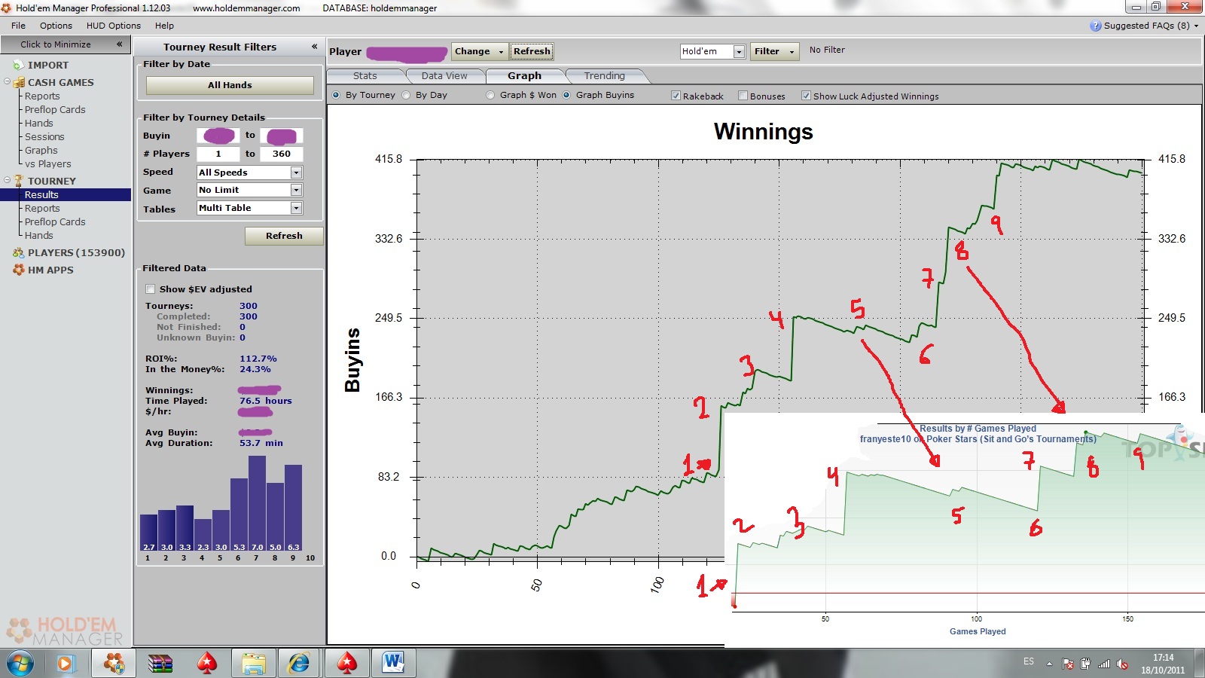This screenshot has width=1205, height=678.
Task: Select the Graph tab
Action: [524, 75]
